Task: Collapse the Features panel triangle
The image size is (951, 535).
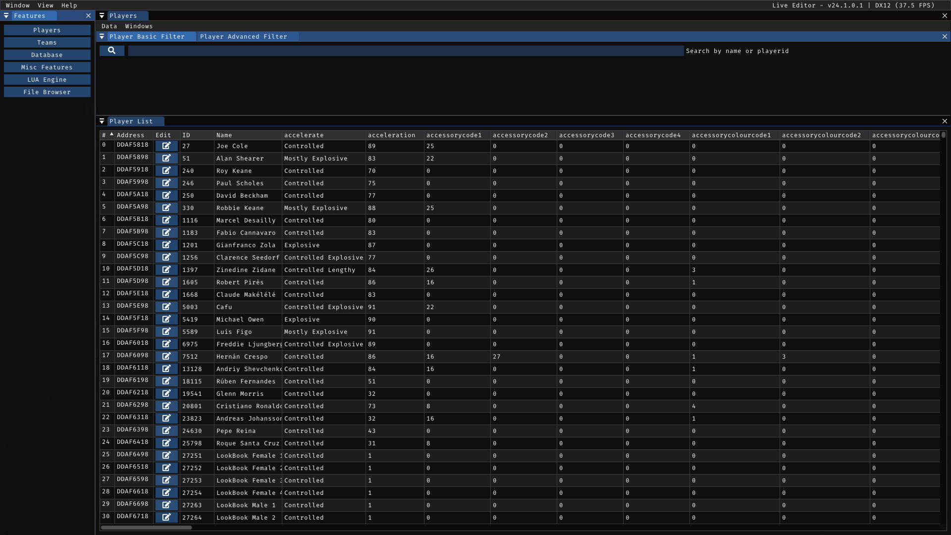Action: coord(6,16)
